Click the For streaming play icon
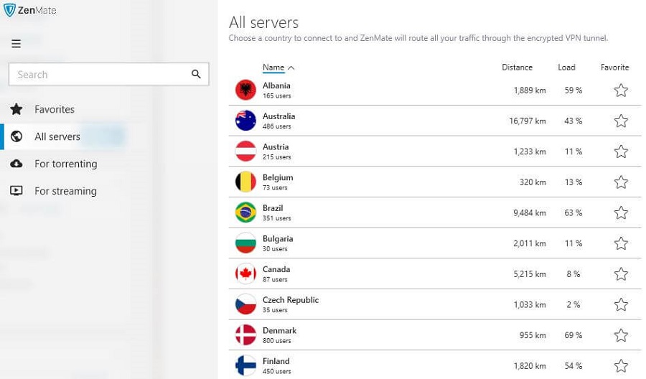This screenshot has height=379, width=646. (17, 191)
